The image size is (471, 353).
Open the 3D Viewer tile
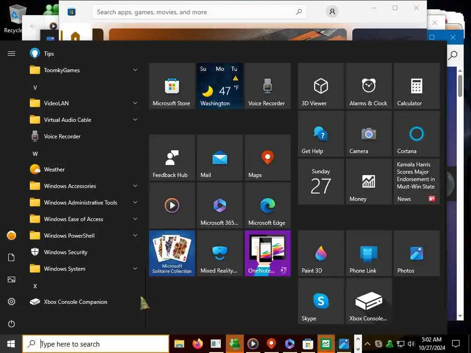[x=321, y=86]
